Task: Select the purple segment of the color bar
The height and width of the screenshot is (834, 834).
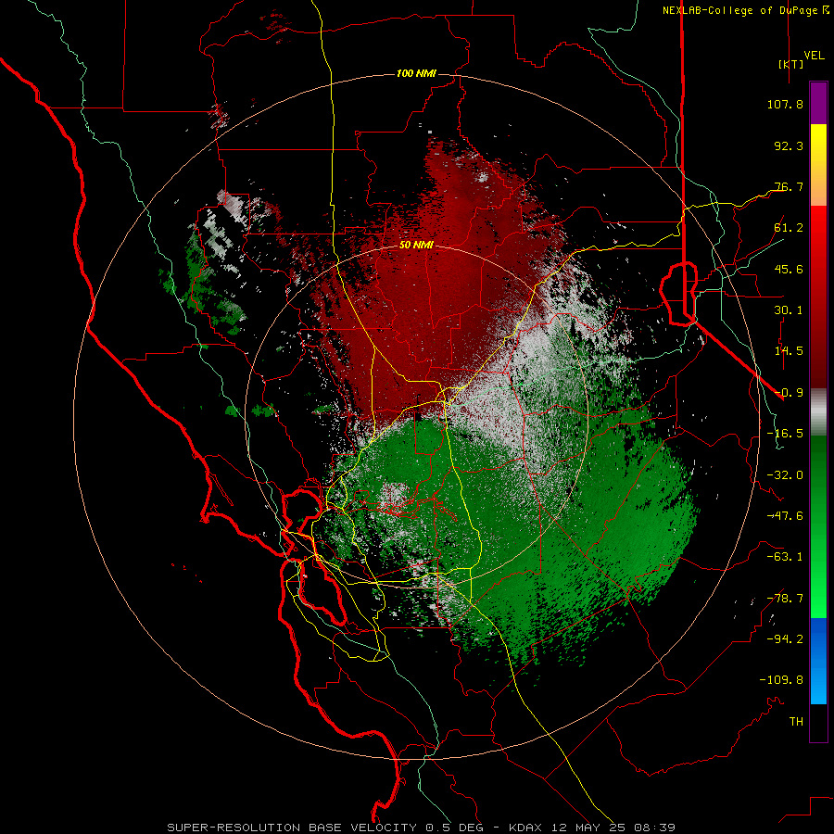Action: click(x=818, y=104)
